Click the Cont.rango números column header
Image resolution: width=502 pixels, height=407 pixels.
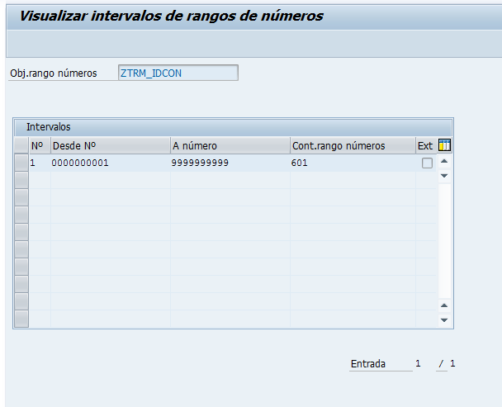[351, 146]
